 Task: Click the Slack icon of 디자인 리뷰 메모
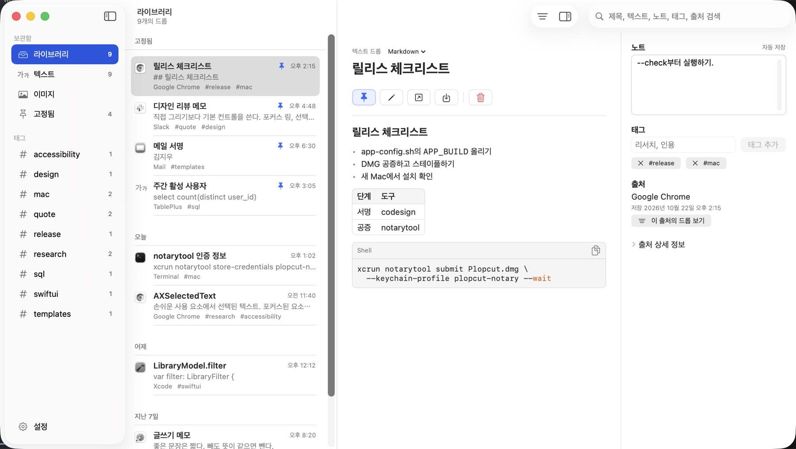140,107
